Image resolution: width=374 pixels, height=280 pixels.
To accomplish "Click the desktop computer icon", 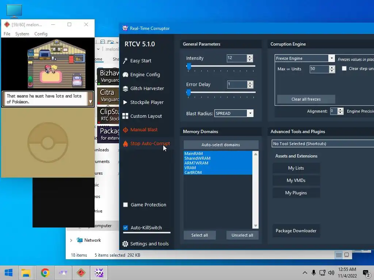I will point(14,11).
